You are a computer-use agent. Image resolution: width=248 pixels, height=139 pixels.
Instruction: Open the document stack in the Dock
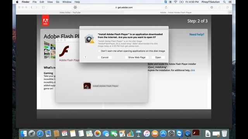208,134
